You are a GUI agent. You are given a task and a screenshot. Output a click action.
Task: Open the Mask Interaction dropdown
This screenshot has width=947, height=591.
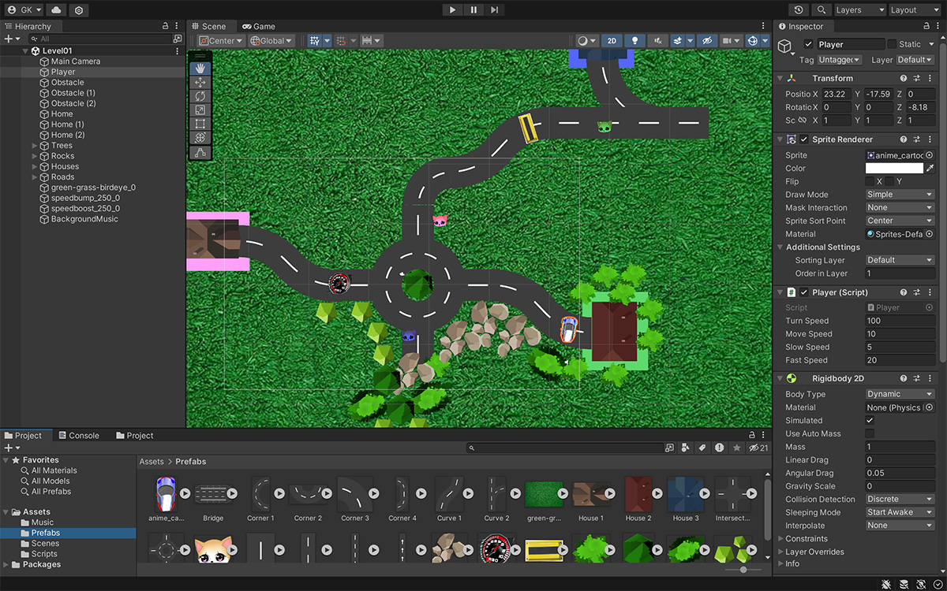(900, 208)
